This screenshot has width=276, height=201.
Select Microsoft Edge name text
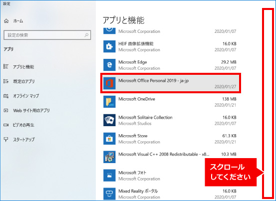click(133, 62)
